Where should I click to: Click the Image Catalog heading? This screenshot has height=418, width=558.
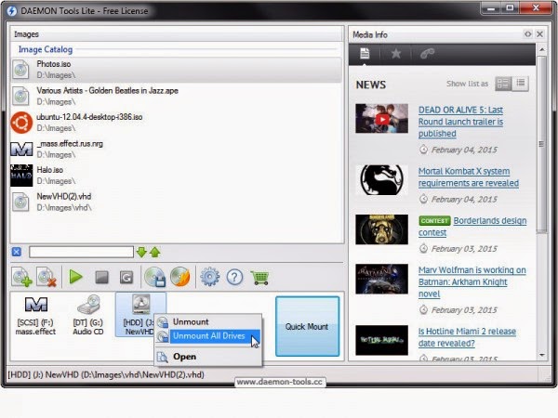pyautogui.click(x=46, y=50)
